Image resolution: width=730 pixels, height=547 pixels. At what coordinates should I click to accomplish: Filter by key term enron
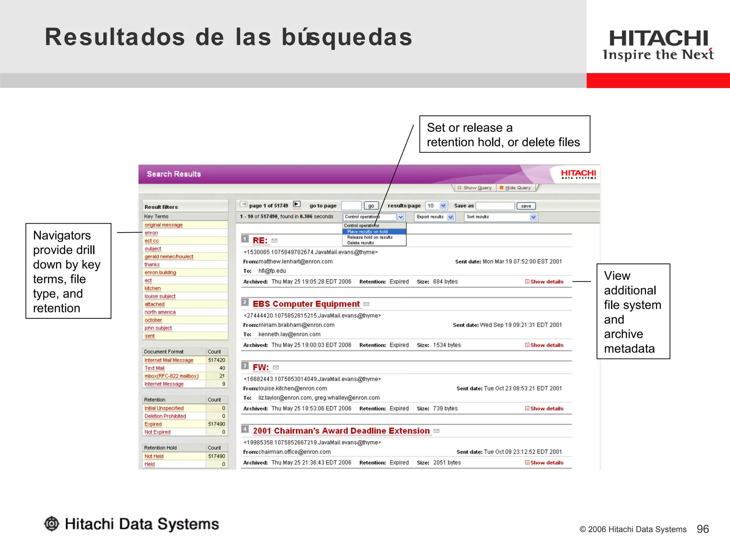(x=151, y=233)
